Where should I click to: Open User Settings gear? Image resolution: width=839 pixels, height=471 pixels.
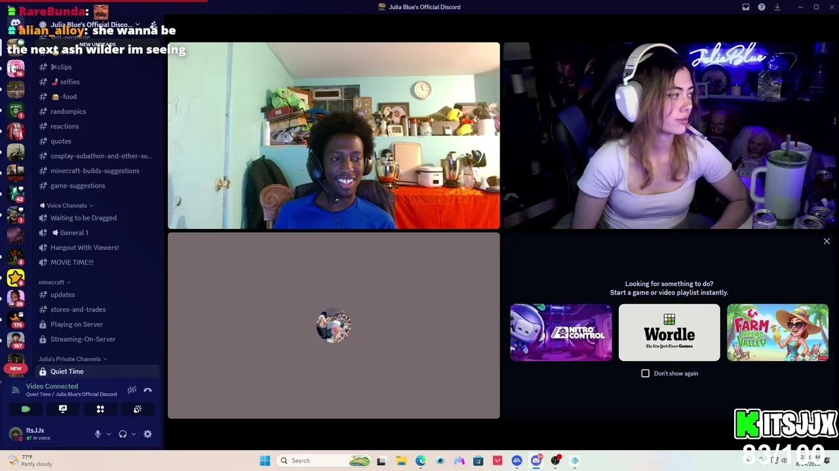tap(147, 434)
